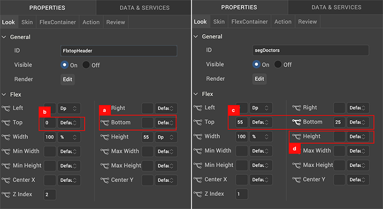The image size is (383, 209).
Task: Click the link icon beside Left in segDoctors panel
Action: [197, 108]
